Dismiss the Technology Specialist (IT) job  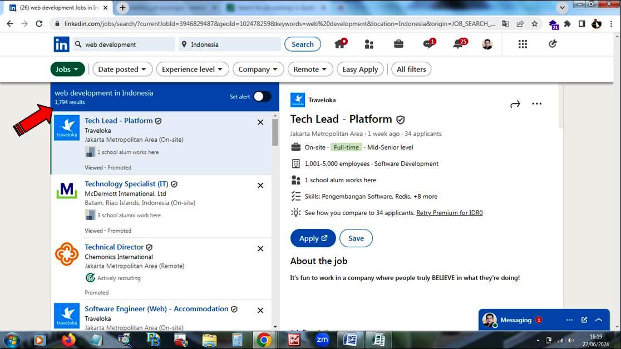pyautogui.click(x=260, y=186)
